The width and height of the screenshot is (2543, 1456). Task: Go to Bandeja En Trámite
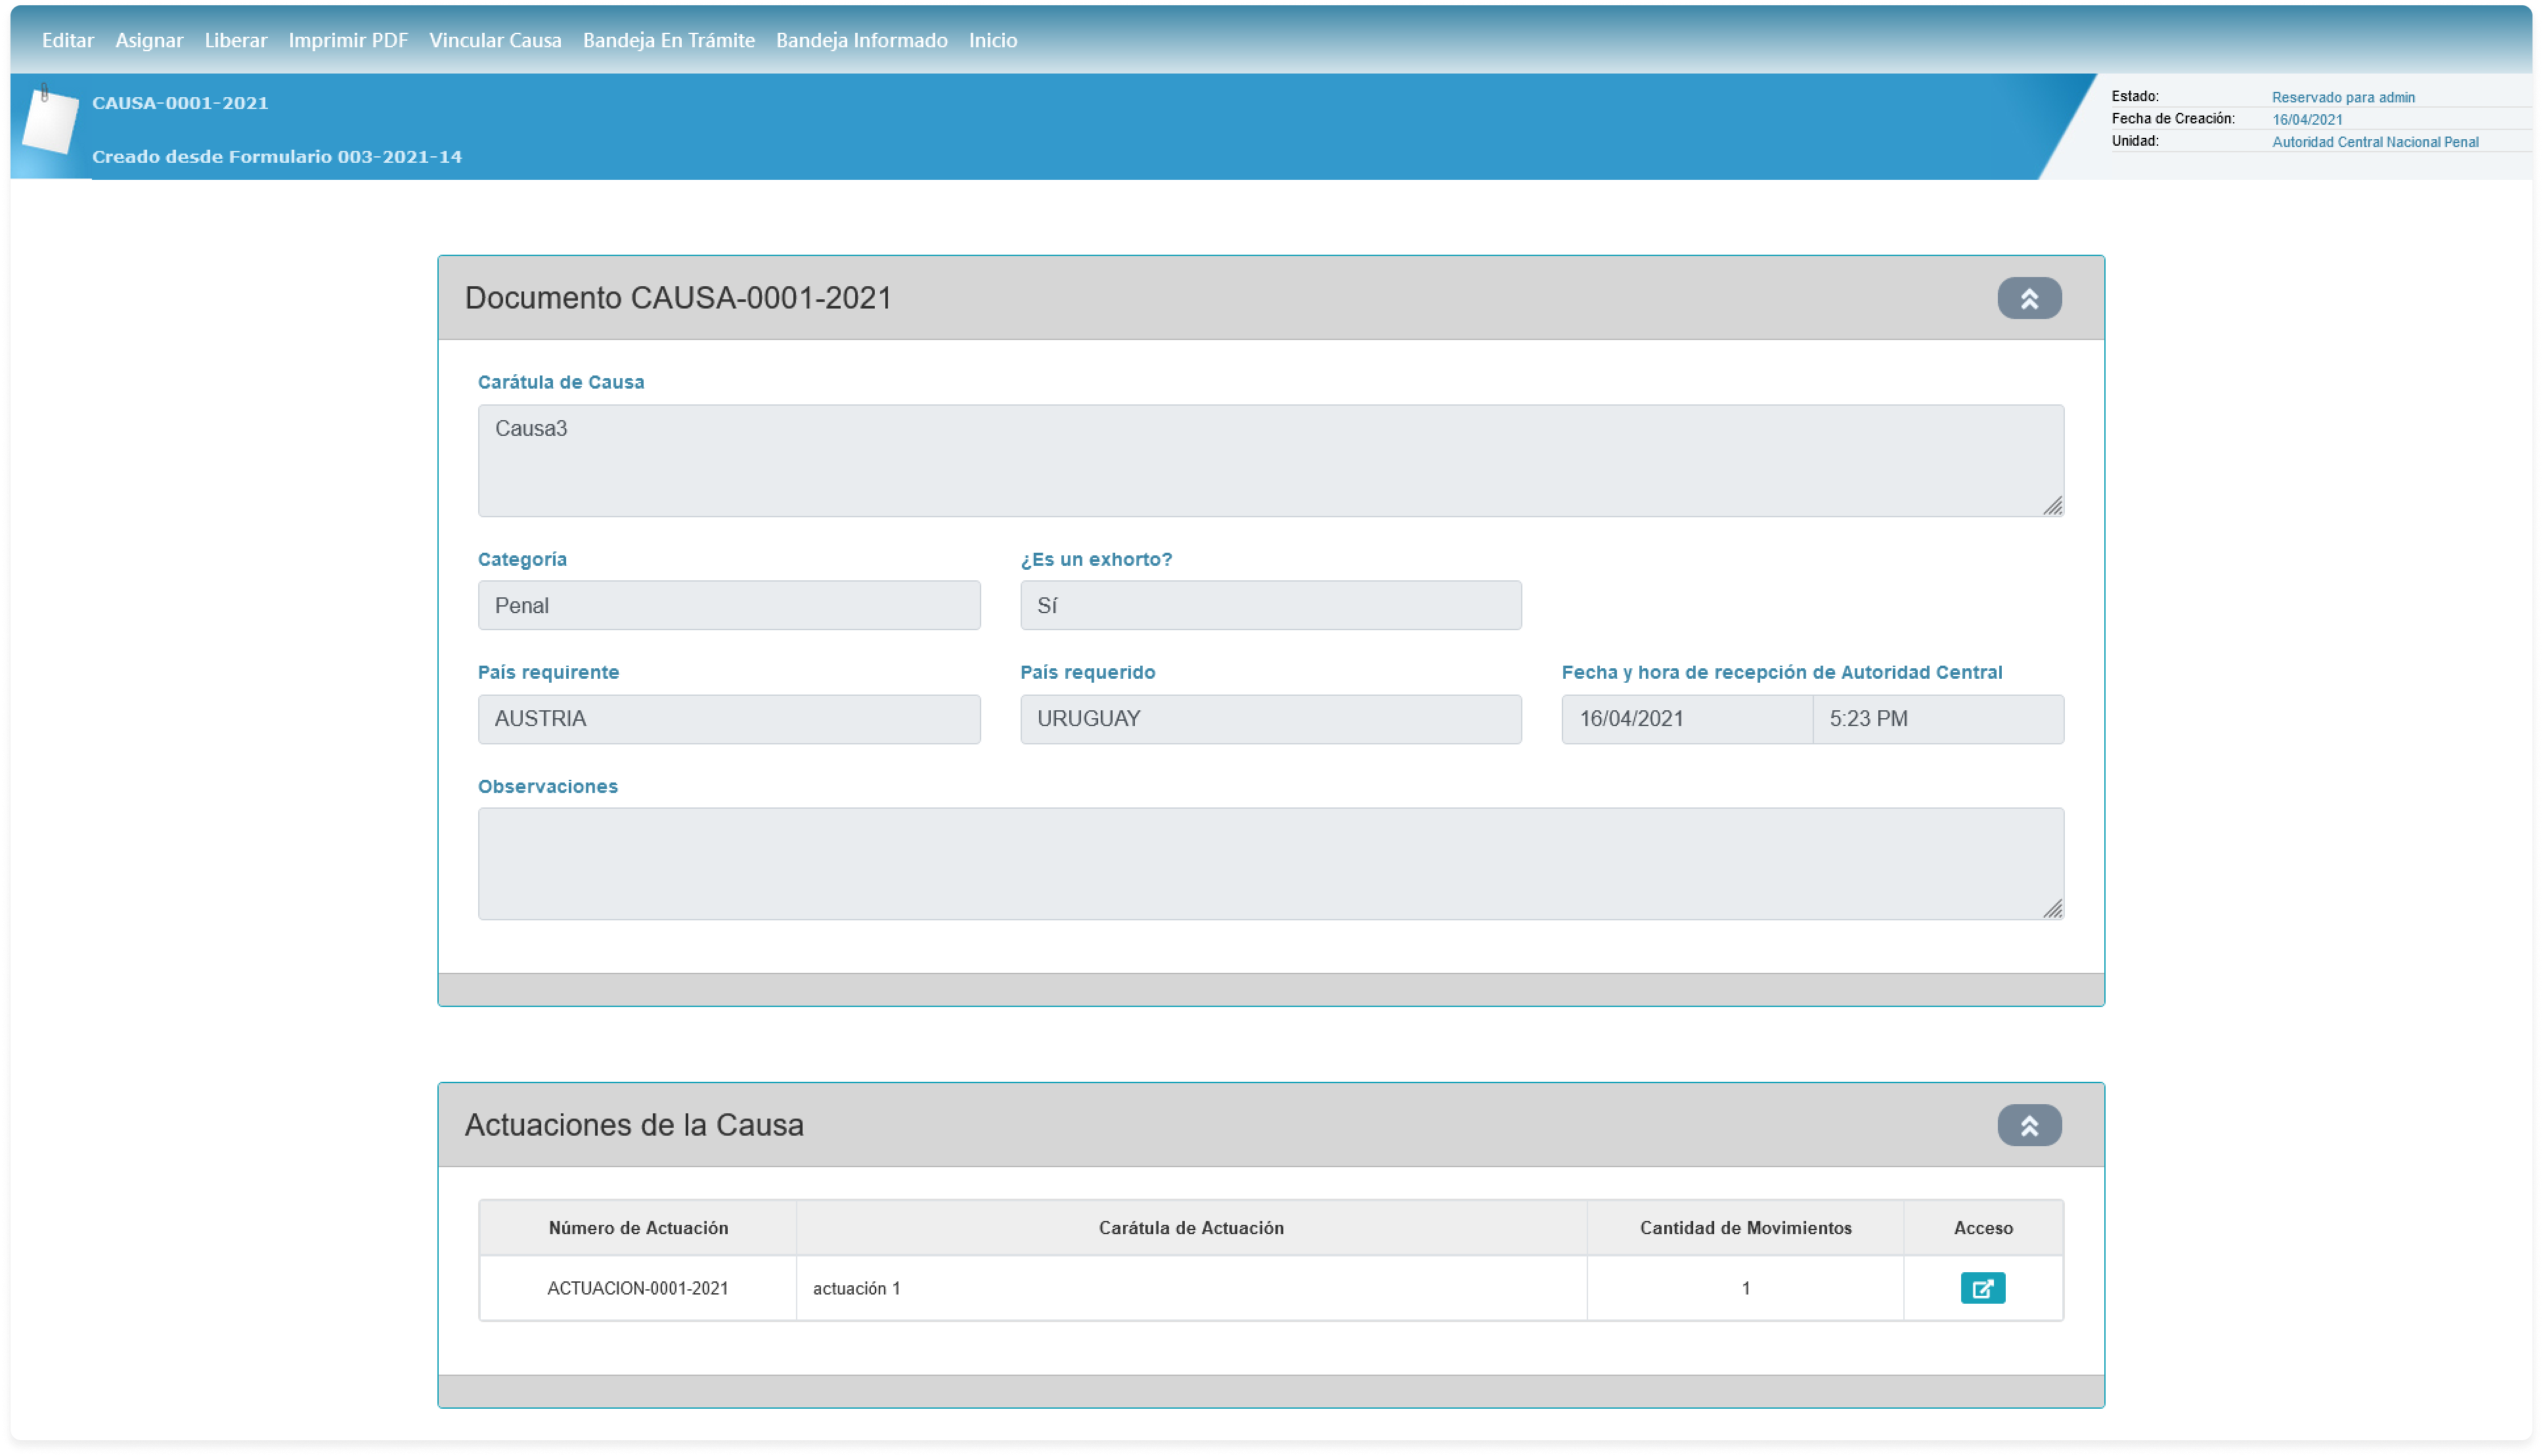click(x=669, y=40)
